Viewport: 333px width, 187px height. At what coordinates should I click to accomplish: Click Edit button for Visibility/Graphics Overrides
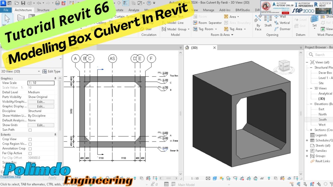point(41,102)
